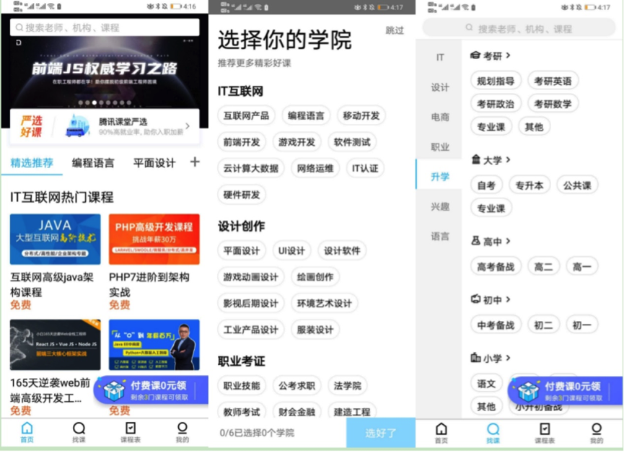Tap gift box 付费课0元领 banner on left screen
This screenshot has height=453, width=624.
click(x=151, y=390)
